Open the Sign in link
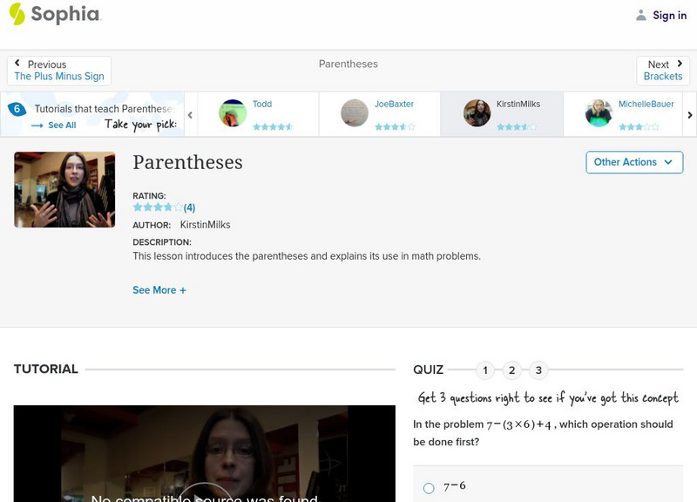Viewport: 697px width, 502px height. point(669,16)
